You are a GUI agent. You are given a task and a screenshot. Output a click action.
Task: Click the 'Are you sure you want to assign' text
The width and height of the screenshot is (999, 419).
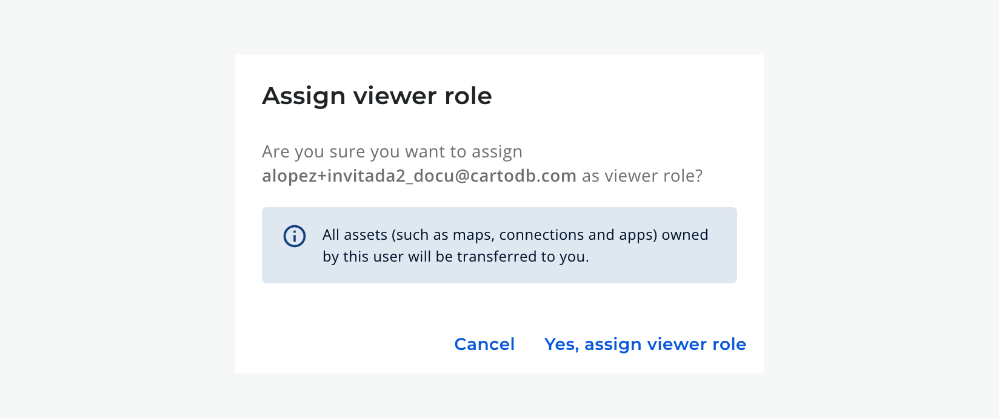pos(392,152)
